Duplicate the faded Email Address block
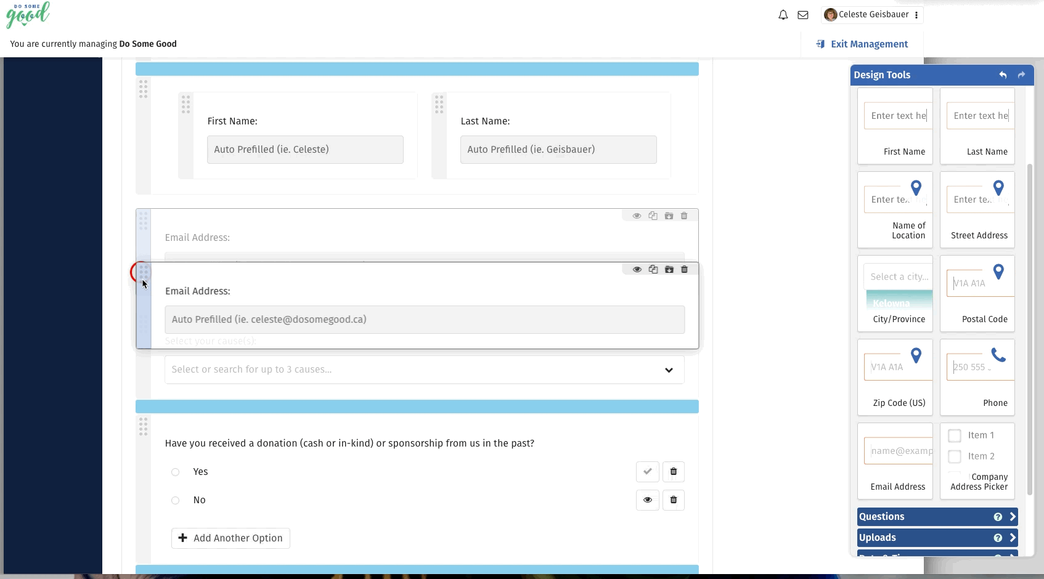Image resolution: width=1044 pixels, height=579 pixels. (653, 216)
